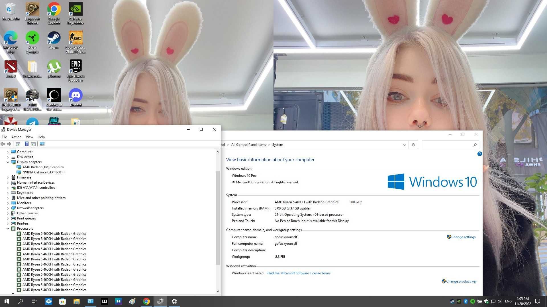Click the Windows Start button
This screenshot has height=307, width=547.
point(7,301)
